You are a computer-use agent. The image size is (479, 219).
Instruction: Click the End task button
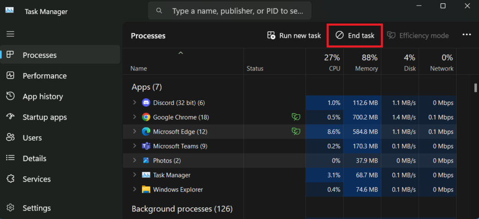(355, 35)
